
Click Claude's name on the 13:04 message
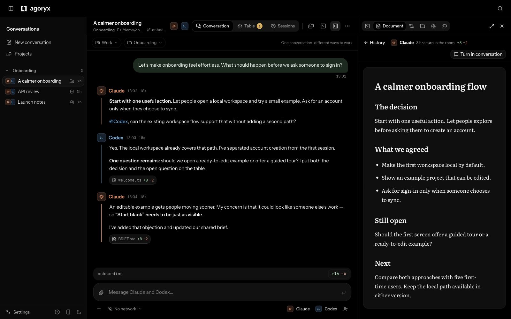(x=117, y=197)
